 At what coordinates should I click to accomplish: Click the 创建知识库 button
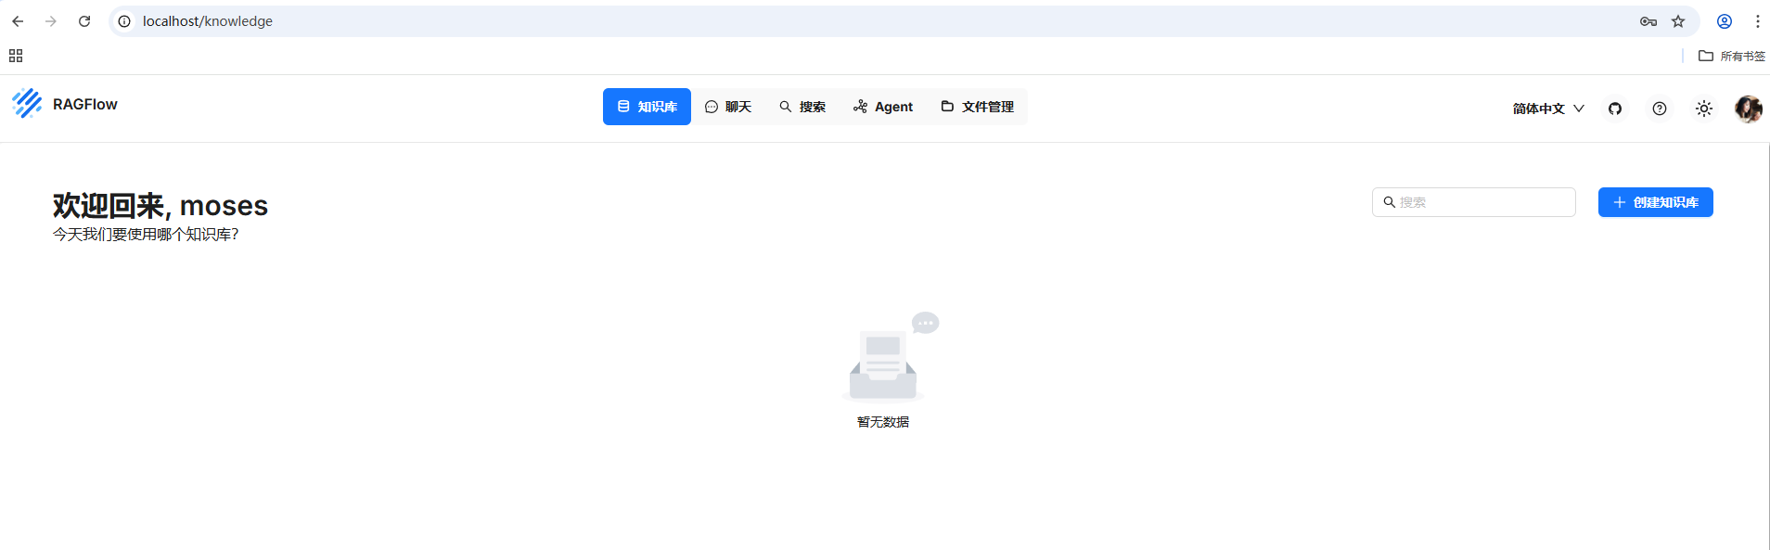(1655, 202)
